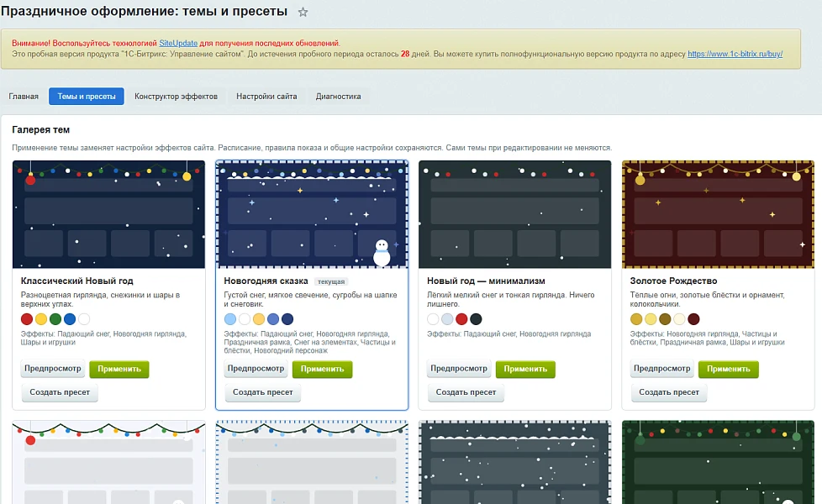Switch to Конструктор эффектов tab
This screenshot has width=822, height=504.
(x=177, y=97)
